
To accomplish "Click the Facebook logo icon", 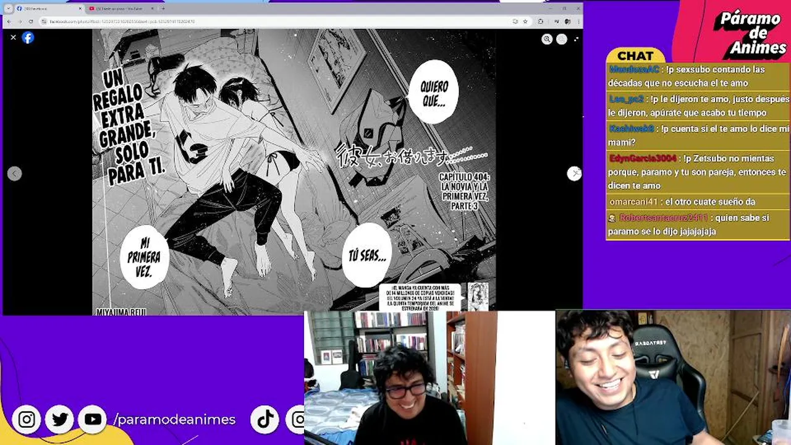I will pyautogui.click(x=28, y=38).
